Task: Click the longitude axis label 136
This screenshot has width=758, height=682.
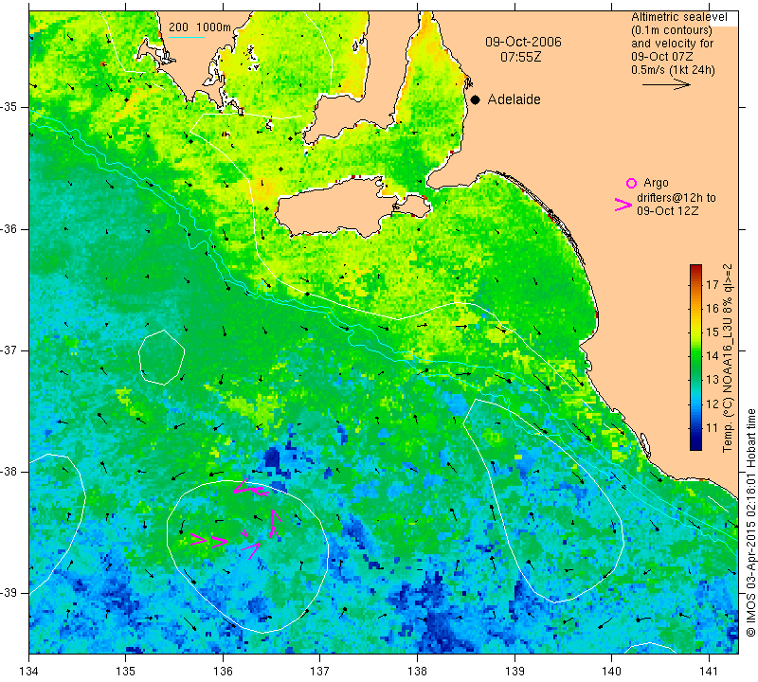Action: 223,672
